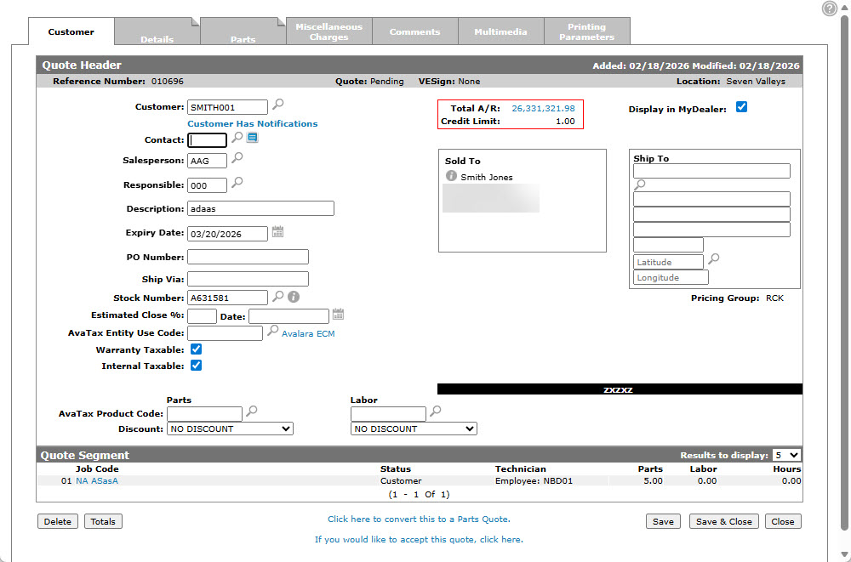Uncheck Display in MyDealer checkbox

pos(741,107)
